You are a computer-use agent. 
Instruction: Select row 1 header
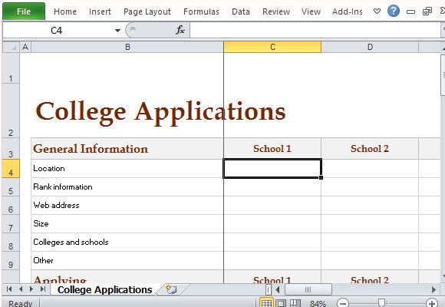point(11,68)
